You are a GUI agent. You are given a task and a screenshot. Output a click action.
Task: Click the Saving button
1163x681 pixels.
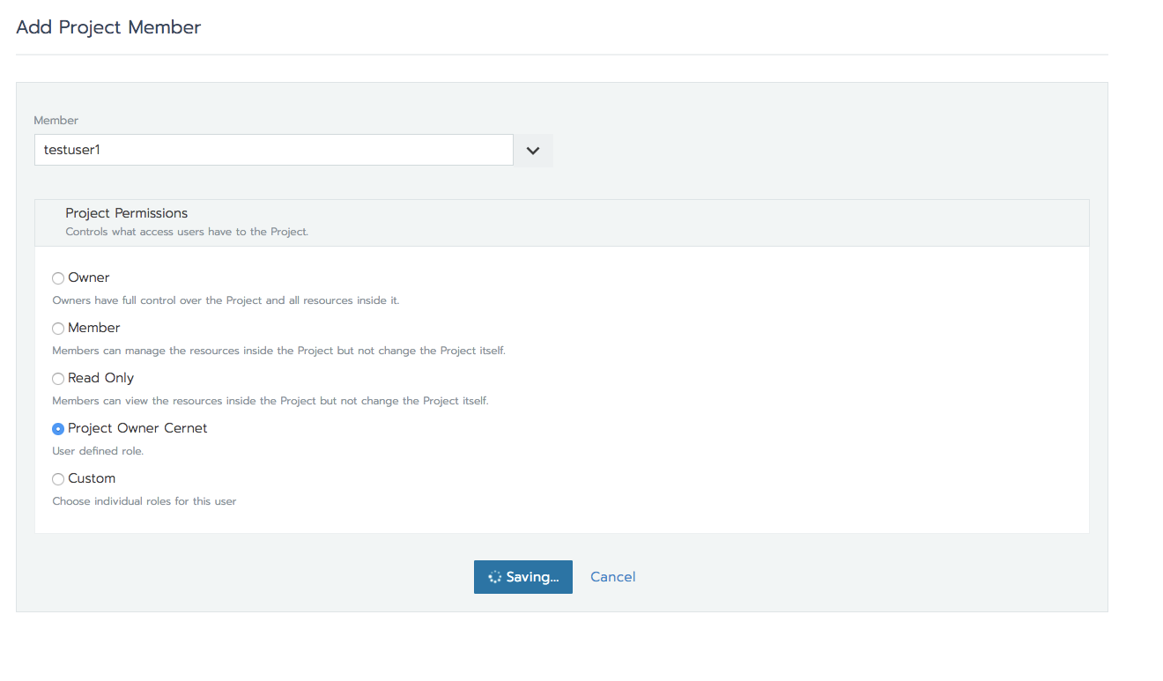pos(523,577)
